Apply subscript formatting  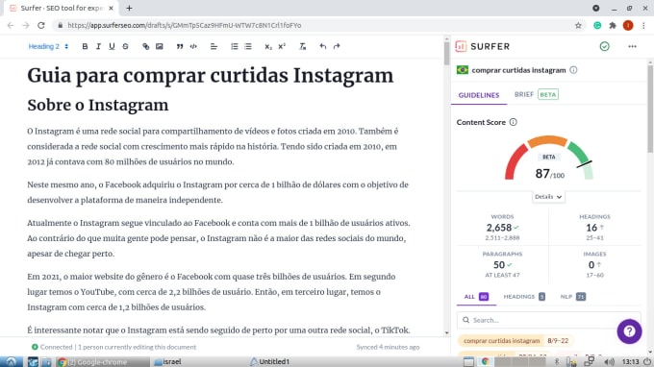point(268,46)
